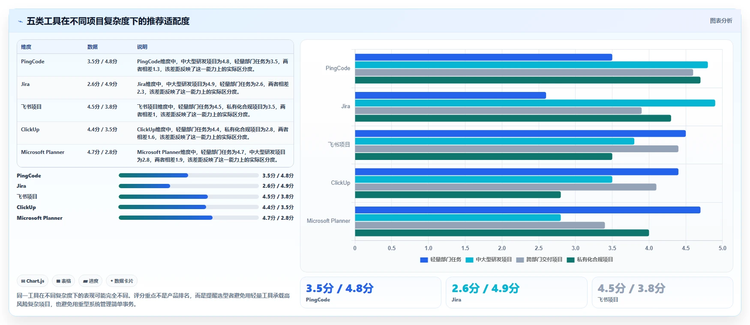
Task: Select the table cell reading 3.5分 / 4.8分
Action: pyautogui.click(x=102, y=62)
